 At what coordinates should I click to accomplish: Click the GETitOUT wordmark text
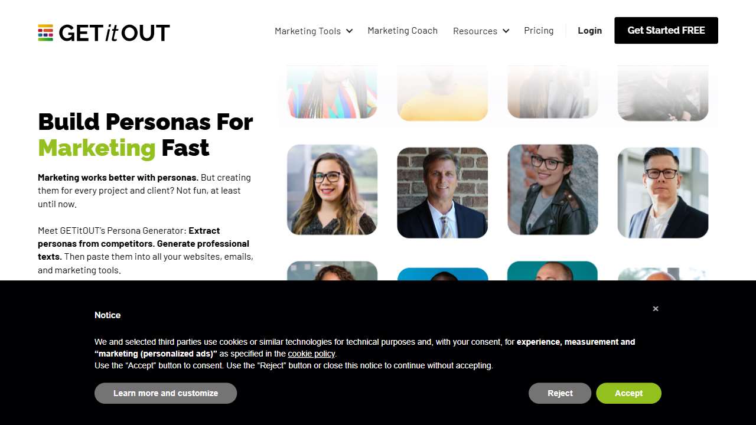tap(115, 32)
